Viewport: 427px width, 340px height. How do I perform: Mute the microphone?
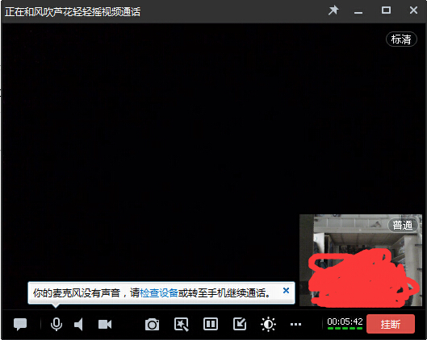pyautogui.click(x=57, y=324)
